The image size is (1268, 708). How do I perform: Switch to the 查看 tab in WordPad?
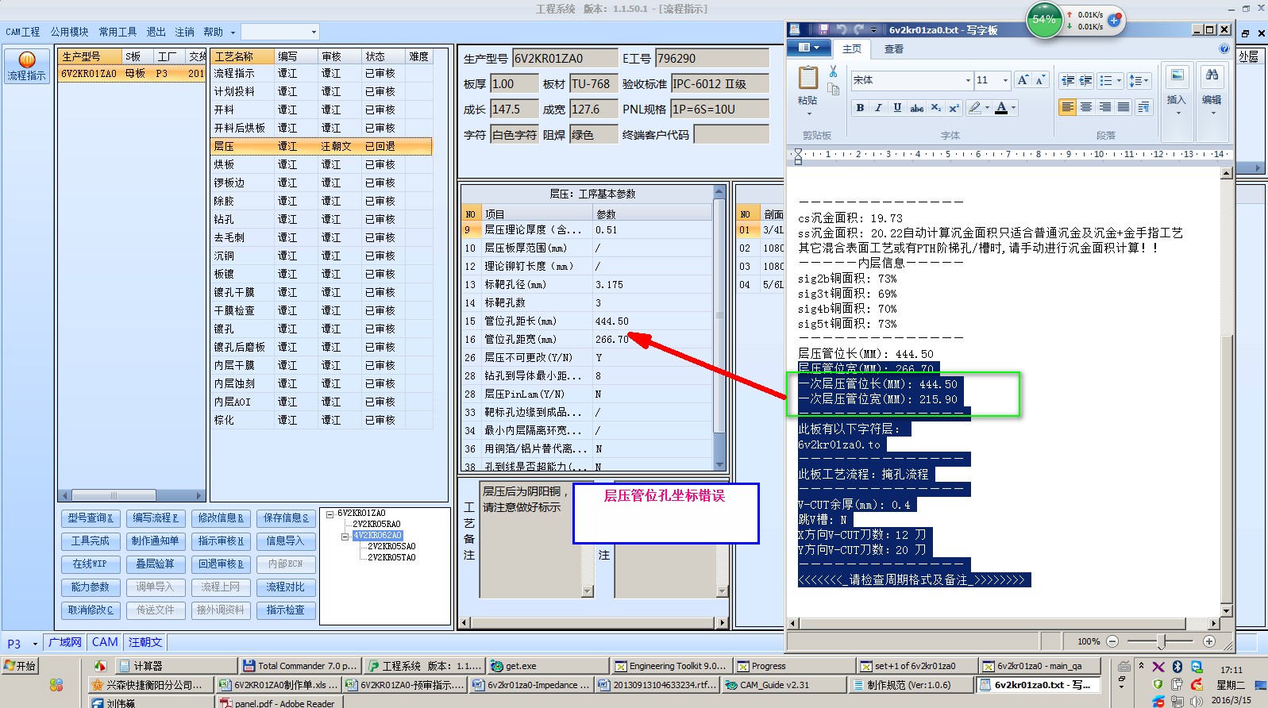point(894,49)
